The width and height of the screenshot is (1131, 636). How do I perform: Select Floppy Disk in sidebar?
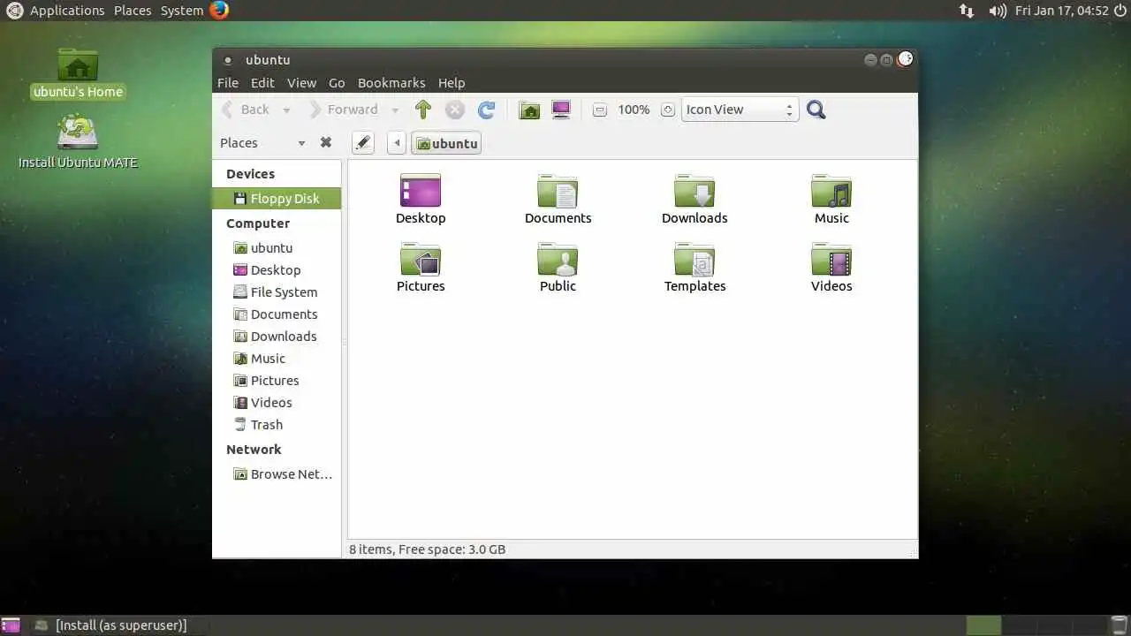coord(277,199)
